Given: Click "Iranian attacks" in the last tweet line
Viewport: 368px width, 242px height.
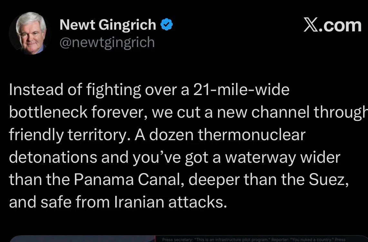Looking at the screenshot, I should 169,202.
